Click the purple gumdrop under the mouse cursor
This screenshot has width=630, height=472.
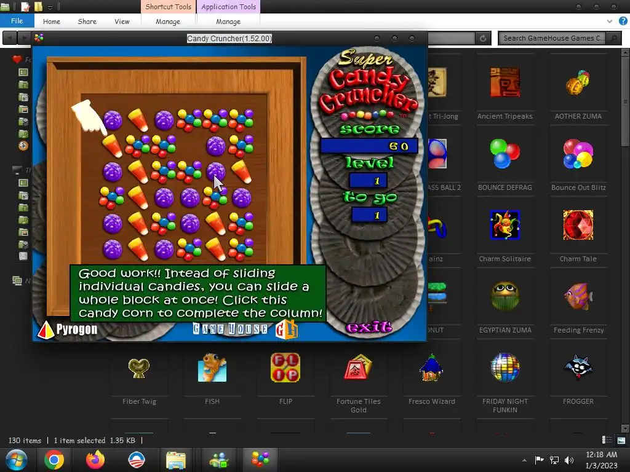(x=216, y=171)
